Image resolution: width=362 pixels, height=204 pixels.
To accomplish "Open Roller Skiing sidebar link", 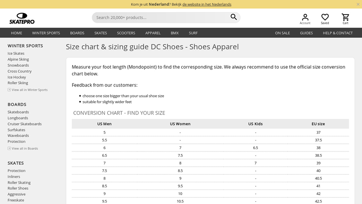I will coord(18,83).
